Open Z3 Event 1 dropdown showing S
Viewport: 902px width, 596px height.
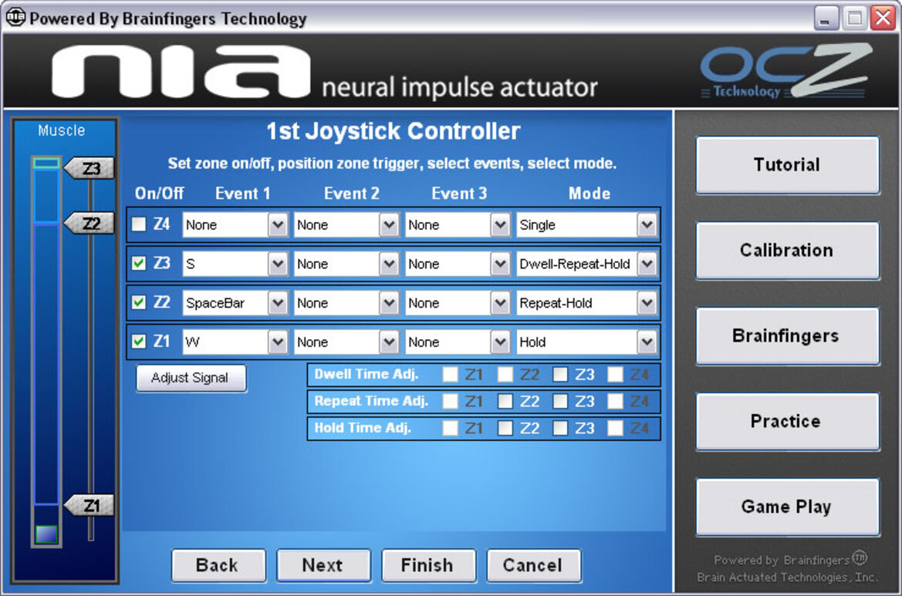[x=235, y=264]
